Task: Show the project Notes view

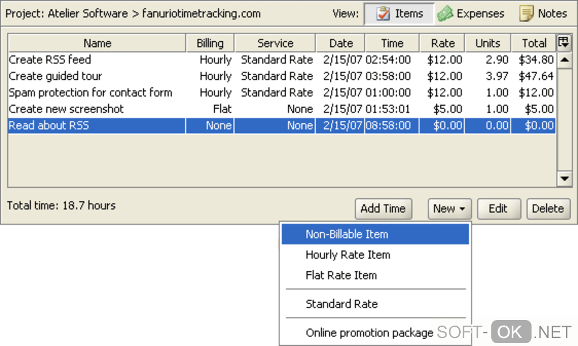Action: coord(543,14)
